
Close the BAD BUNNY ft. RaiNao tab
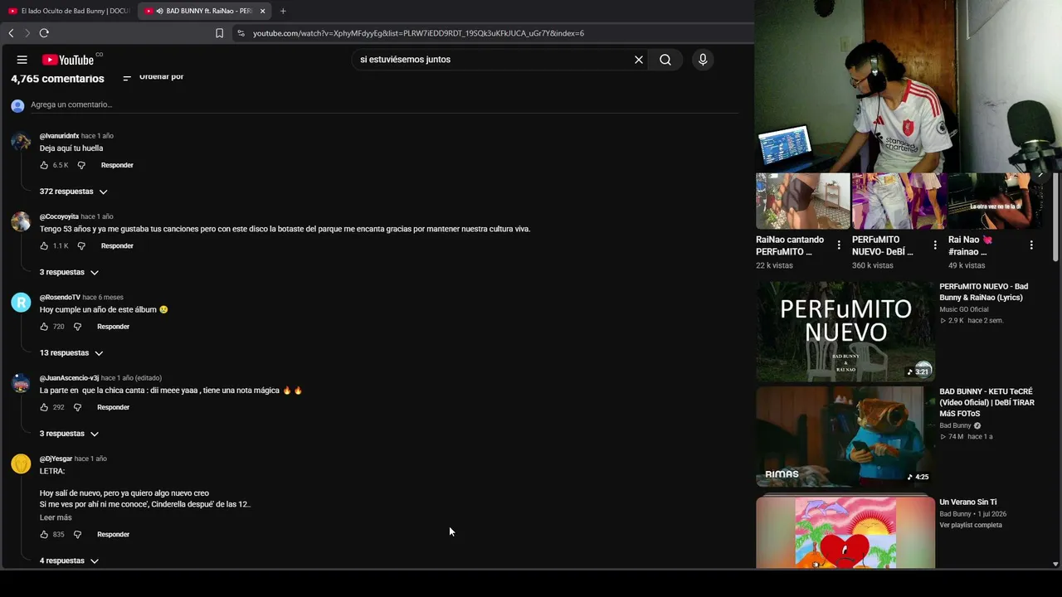[262, 11]
